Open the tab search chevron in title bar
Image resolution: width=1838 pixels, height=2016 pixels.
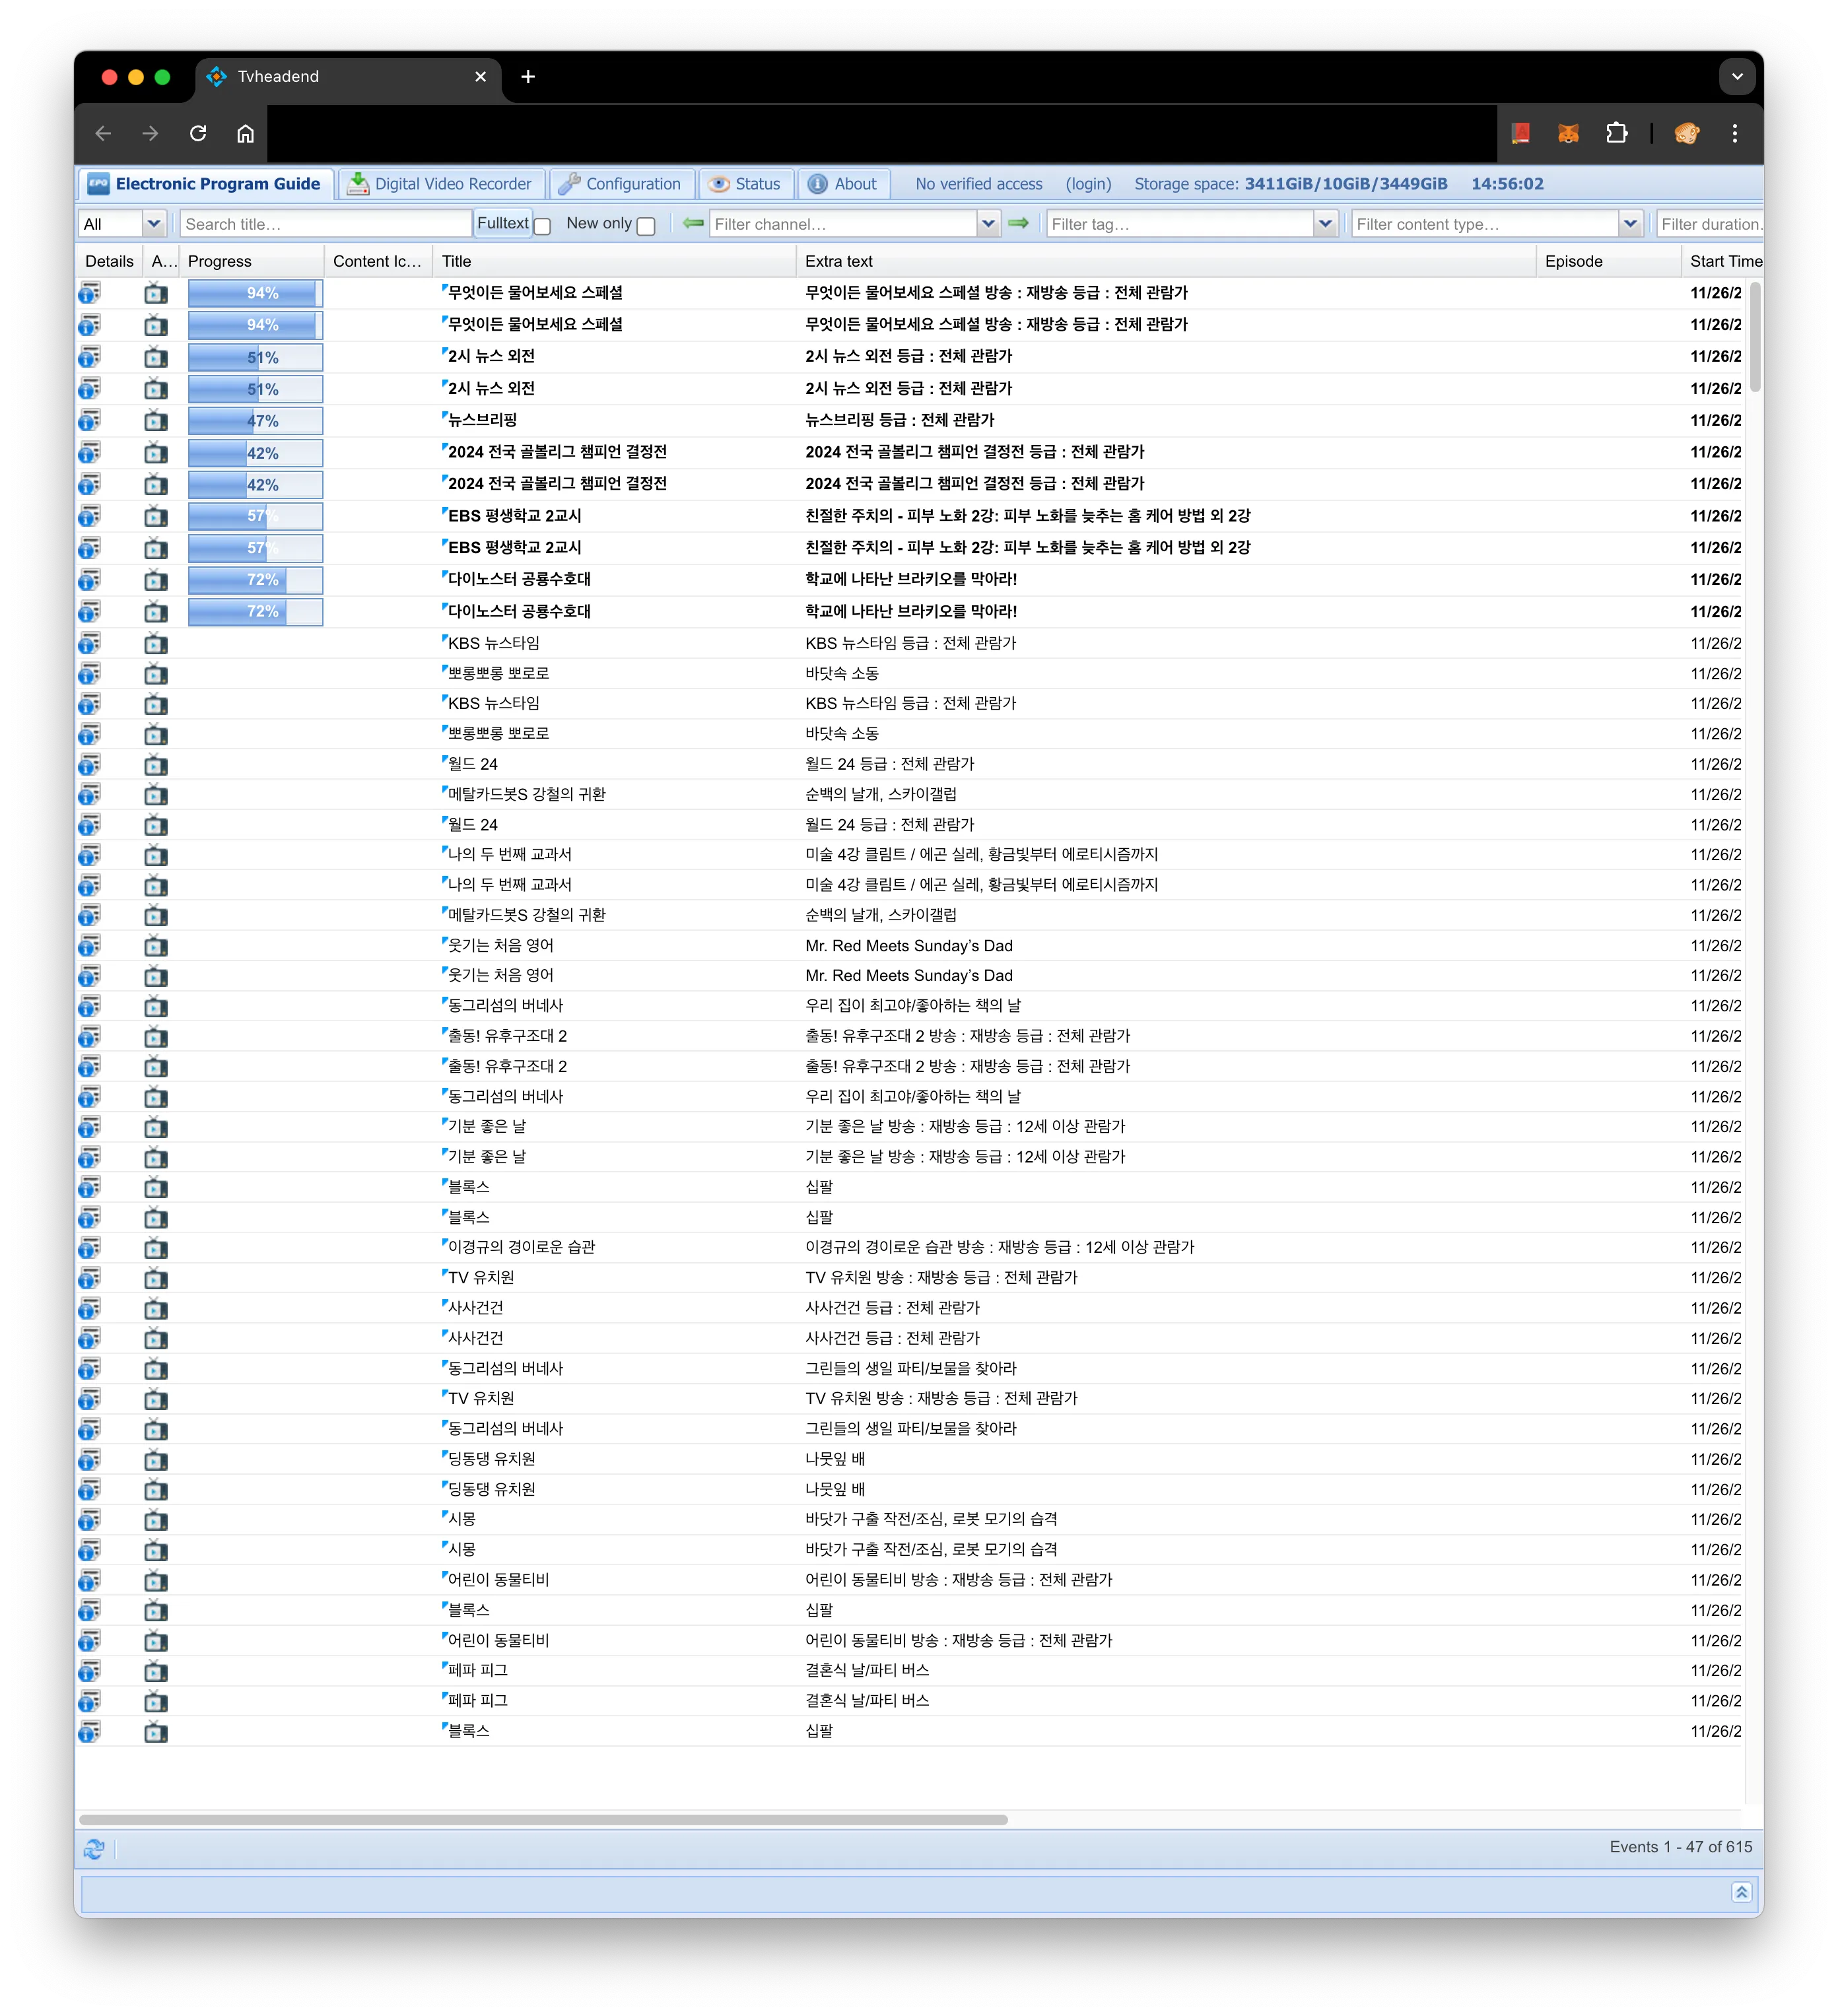tap(1737, 76)
